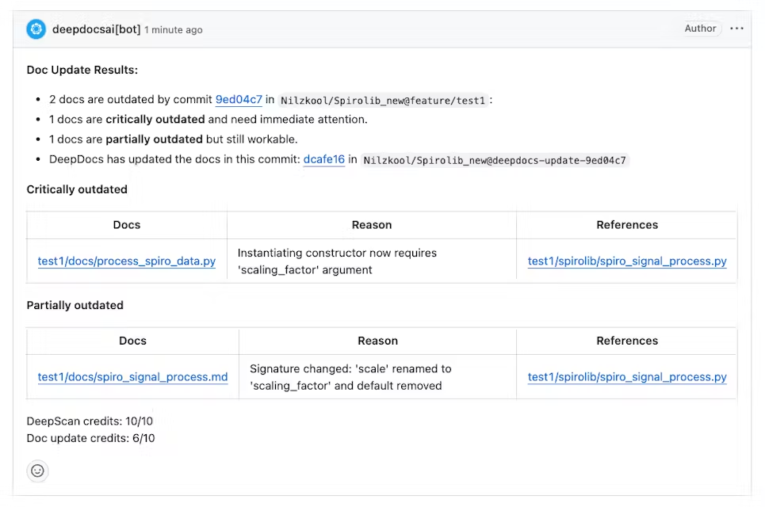Click Docs header in Partially outdated table
This screenshot has width=765, height=507.
pos(132,341)
